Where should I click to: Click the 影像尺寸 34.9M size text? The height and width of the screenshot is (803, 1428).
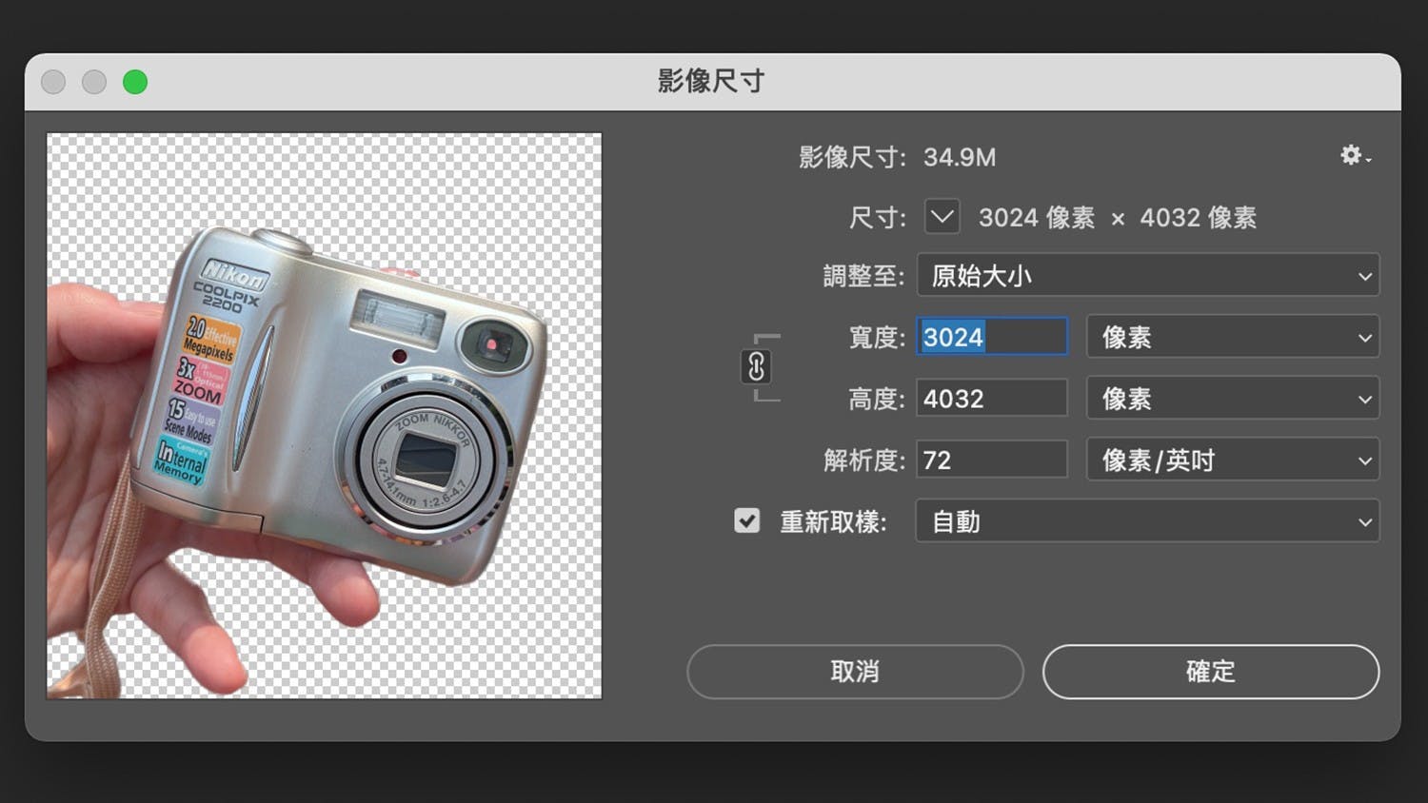pyautogui.click(x=897, y=157)
